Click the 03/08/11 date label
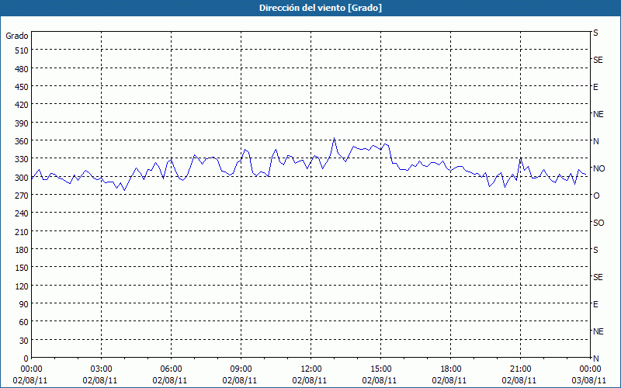Image resolution: width=621 pixels, height=388 pixels. (x=590, y=380)
